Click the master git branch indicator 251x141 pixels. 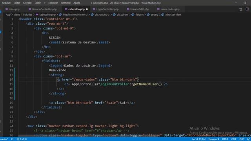point(4,139)
